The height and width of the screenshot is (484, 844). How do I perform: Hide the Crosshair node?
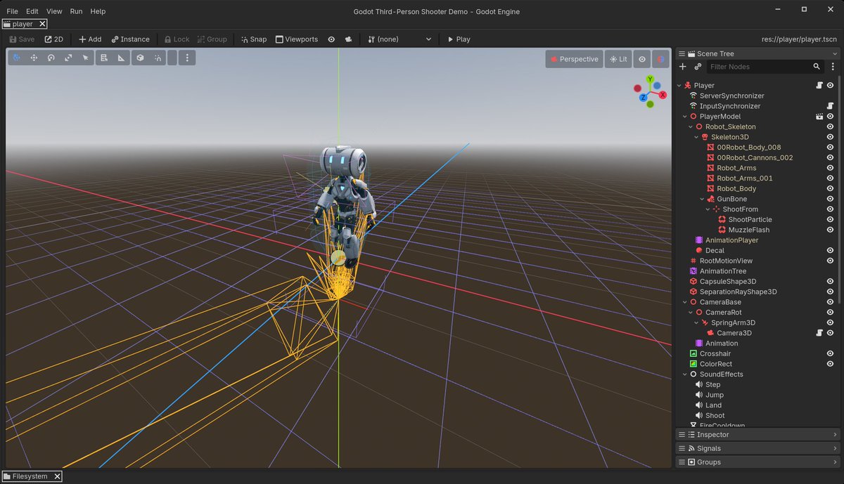(x=830, y=353)
